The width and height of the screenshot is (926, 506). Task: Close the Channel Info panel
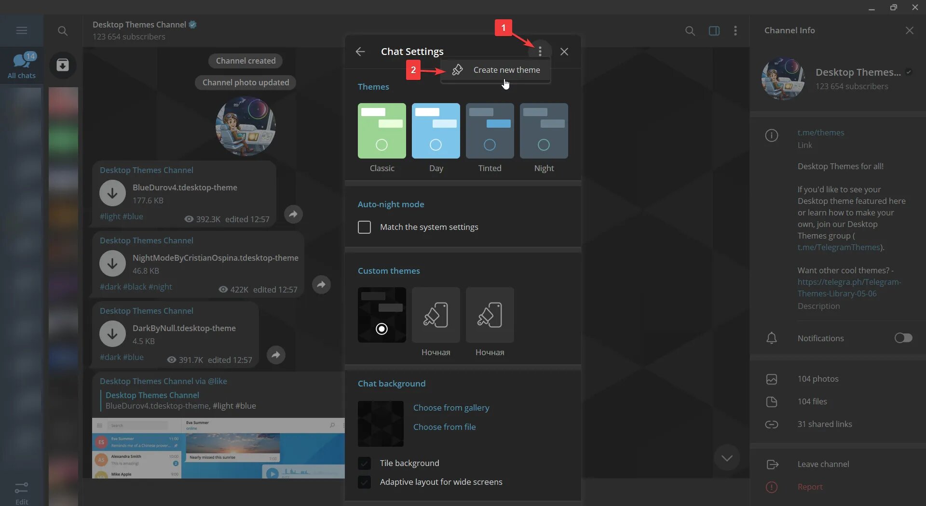pyautogui.click(x=910, y=30)
